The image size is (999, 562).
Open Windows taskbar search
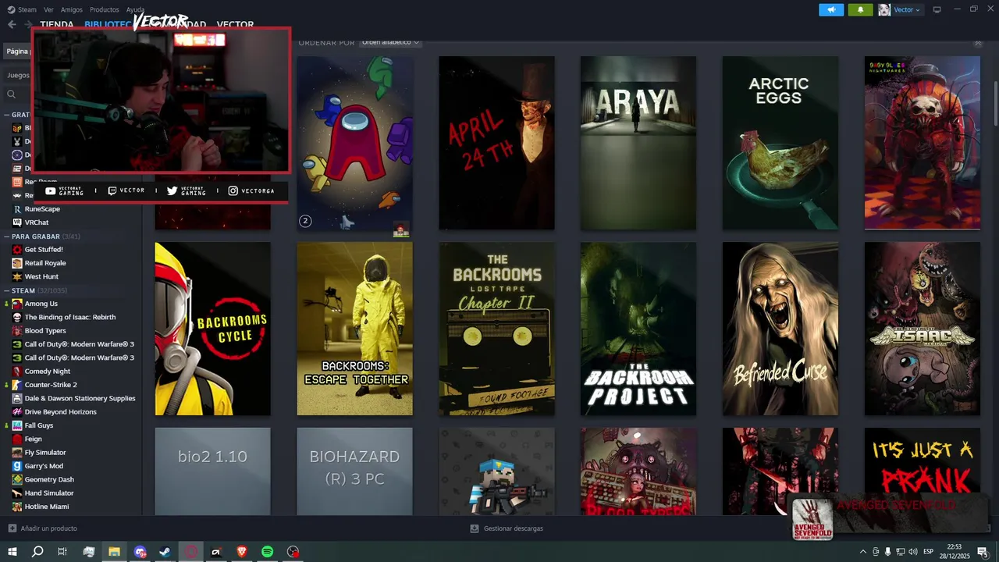click(x=37, y=552)
